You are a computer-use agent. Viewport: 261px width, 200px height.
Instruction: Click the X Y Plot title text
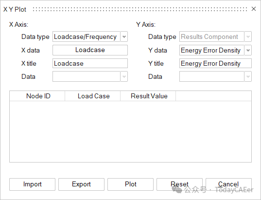click(x=15, y=9)
